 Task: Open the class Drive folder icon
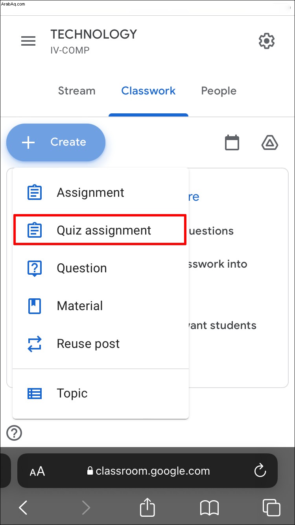point(270,143)
